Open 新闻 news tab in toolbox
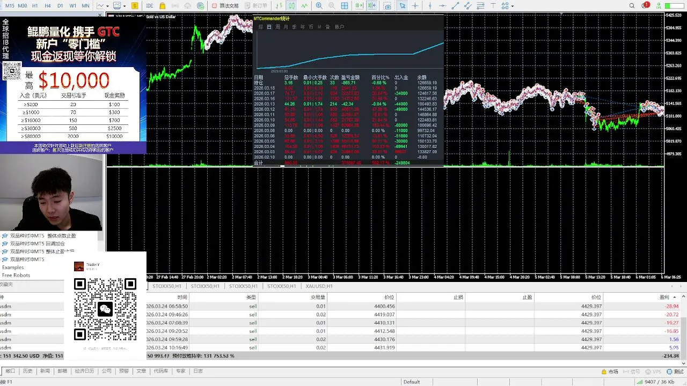Screen dimensions: 687x386 click(x=45, y=371)
